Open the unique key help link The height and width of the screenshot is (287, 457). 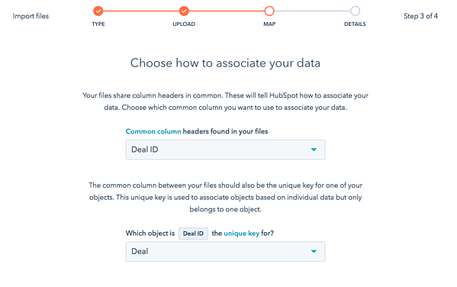[x=241, y=234]
